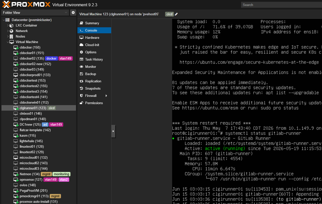Click the cldocker (150) running VM icon
Image resolution: width=322 pixels, height=204 pixels.
pos(16,47)
